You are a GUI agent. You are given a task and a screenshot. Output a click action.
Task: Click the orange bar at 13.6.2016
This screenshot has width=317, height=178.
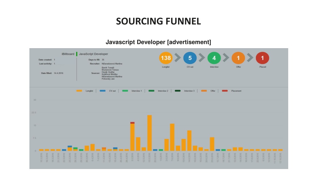[x=184, y=145]
